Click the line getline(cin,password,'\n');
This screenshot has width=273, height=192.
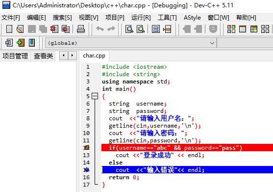(x=155, y=140)
